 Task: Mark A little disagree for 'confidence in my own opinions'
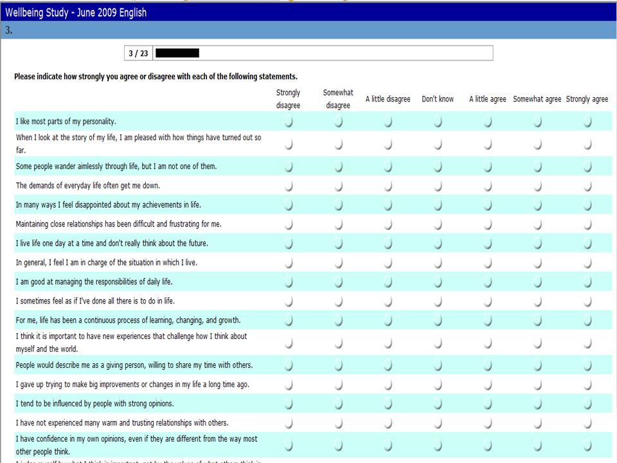tap(388, 445)
